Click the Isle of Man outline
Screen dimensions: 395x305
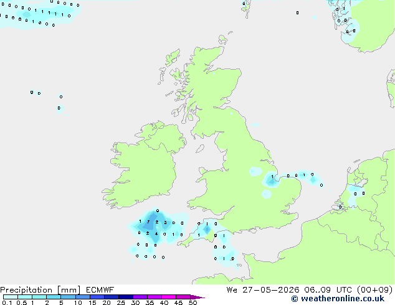point(200,149)
